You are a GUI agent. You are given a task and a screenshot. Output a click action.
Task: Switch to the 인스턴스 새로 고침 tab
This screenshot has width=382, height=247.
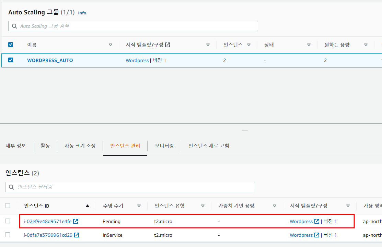[209, 146]
